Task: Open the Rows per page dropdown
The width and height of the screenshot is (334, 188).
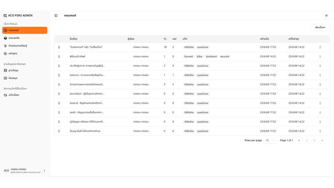Action: point(270,140)
